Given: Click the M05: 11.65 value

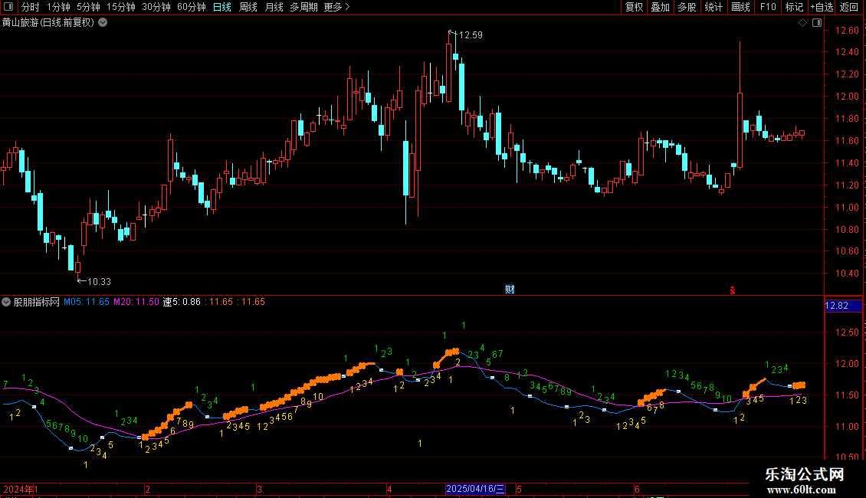Looking at the screenshot, I should click(x=86, y=302).
